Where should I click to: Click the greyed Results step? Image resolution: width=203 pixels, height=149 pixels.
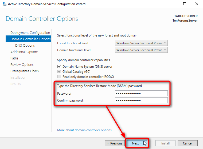coord(15,84)
